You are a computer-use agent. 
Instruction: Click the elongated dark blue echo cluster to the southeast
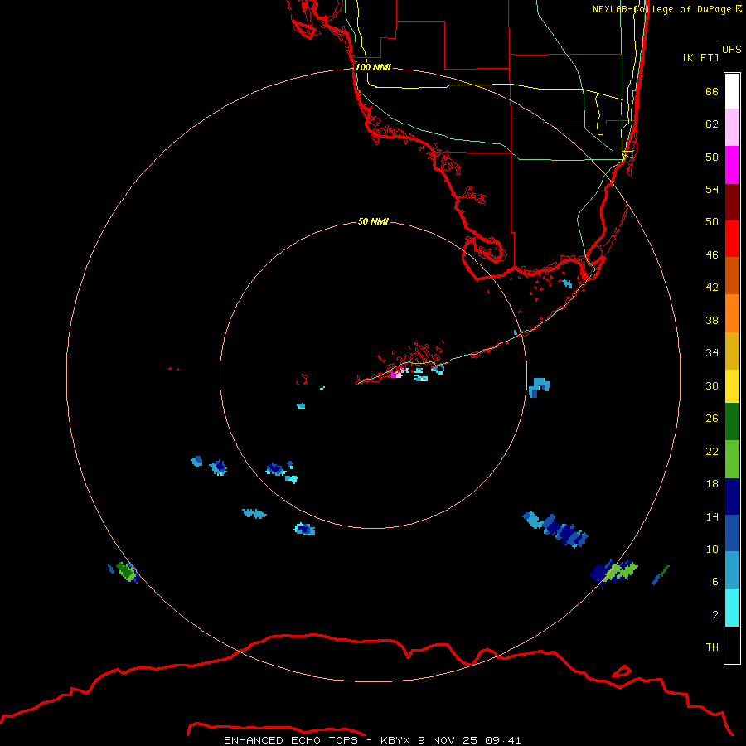tap(555, 529)
